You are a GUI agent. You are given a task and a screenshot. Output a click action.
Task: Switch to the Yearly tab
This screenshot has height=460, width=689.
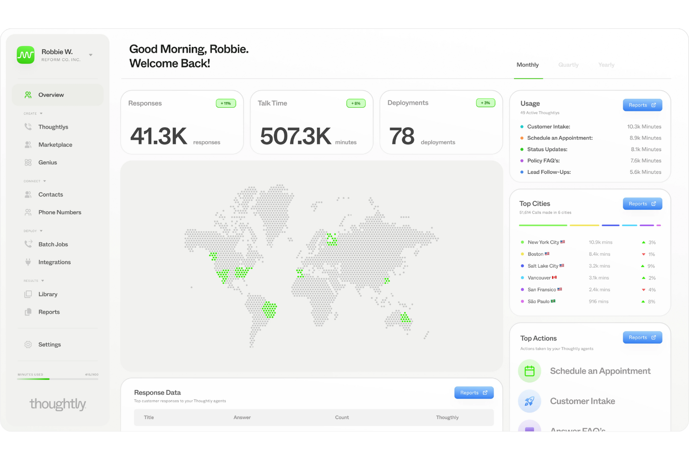[x=606, y=65]
